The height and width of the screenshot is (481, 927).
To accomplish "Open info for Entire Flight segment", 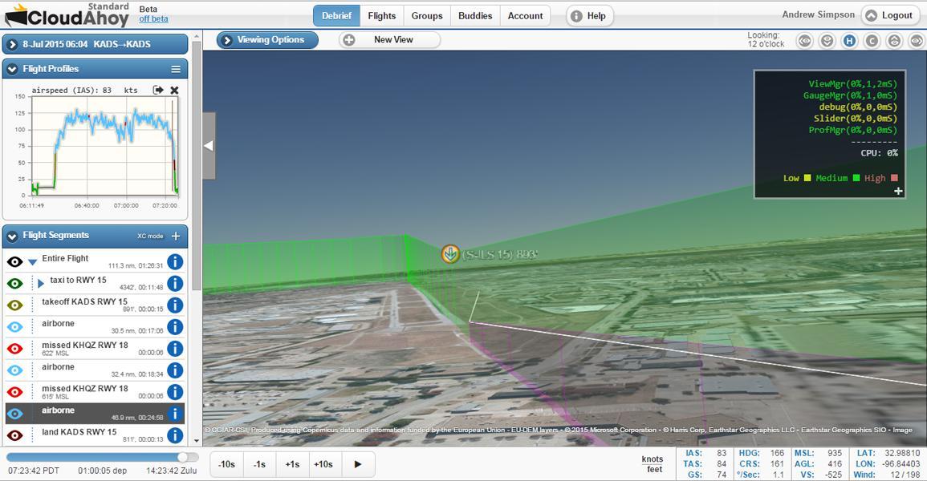I will (175, 261).
